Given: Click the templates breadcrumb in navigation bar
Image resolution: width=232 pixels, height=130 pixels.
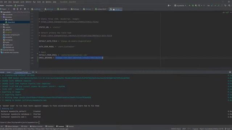Looking at the screenshot, I should point(9,5).
